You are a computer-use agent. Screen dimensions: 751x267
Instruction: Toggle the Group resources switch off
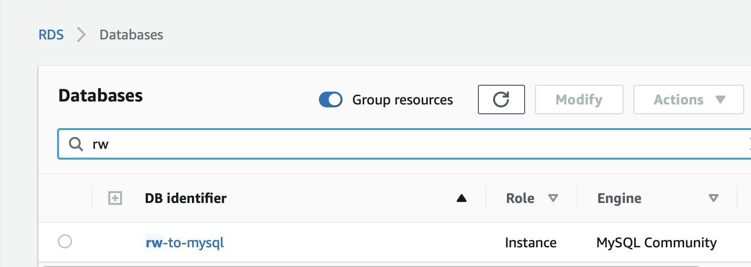click(331, 100)
